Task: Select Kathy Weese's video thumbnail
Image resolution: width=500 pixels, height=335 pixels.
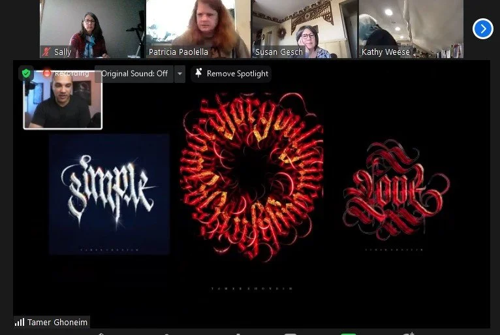Action: (x=411, y=29)
